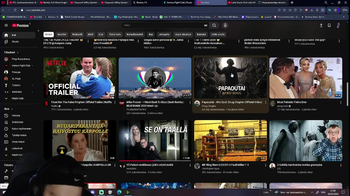Click the search magnifier button

[x=214, y=25]
